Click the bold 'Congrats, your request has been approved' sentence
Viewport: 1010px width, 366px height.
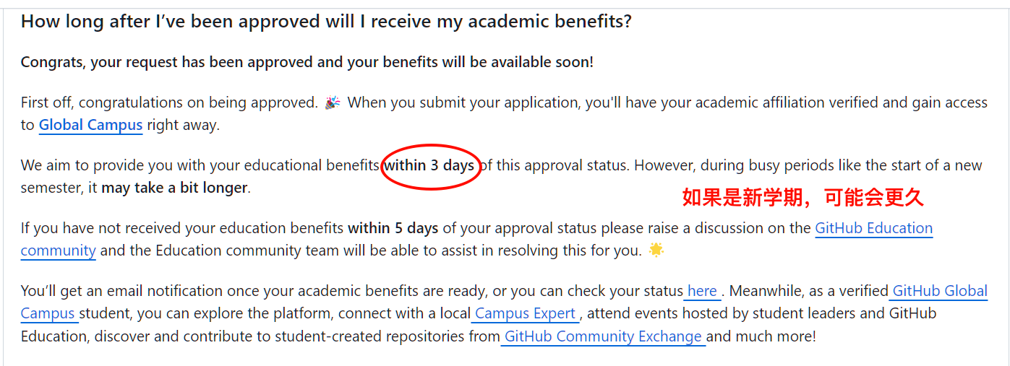tap(307, 61)
